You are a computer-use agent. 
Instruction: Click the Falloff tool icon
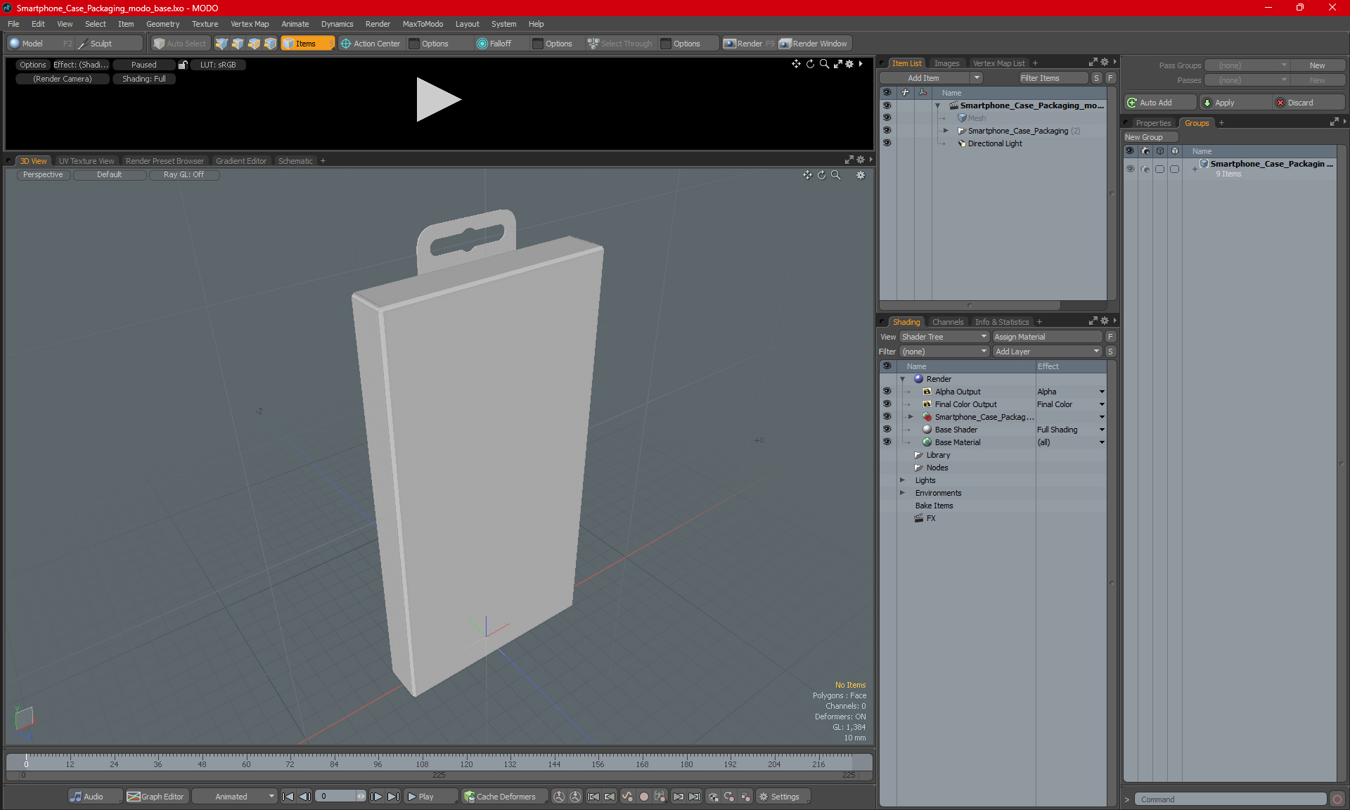[x=482, y=44]
